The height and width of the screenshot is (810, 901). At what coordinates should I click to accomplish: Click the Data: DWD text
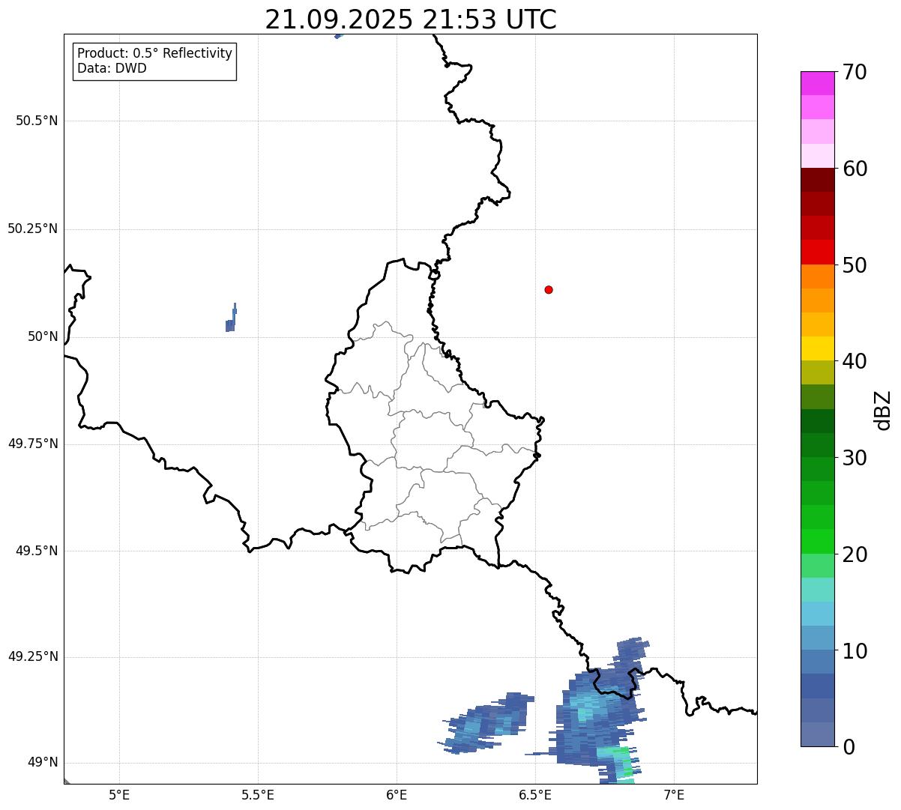[112, 68]
